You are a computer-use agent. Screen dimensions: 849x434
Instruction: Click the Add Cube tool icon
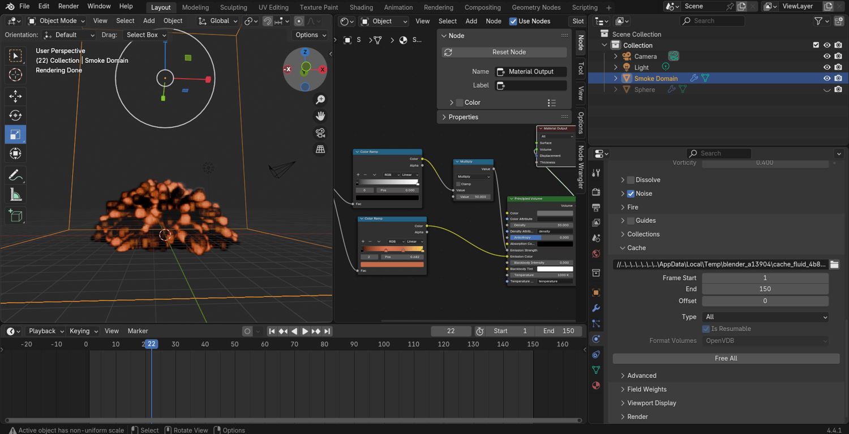(x=15, y=216)
